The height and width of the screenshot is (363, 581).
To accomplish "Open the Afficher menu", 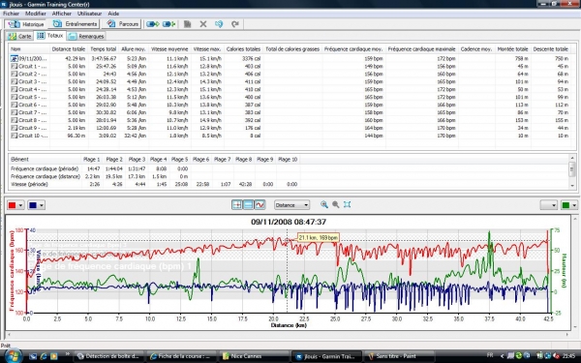I will (62, 14).
